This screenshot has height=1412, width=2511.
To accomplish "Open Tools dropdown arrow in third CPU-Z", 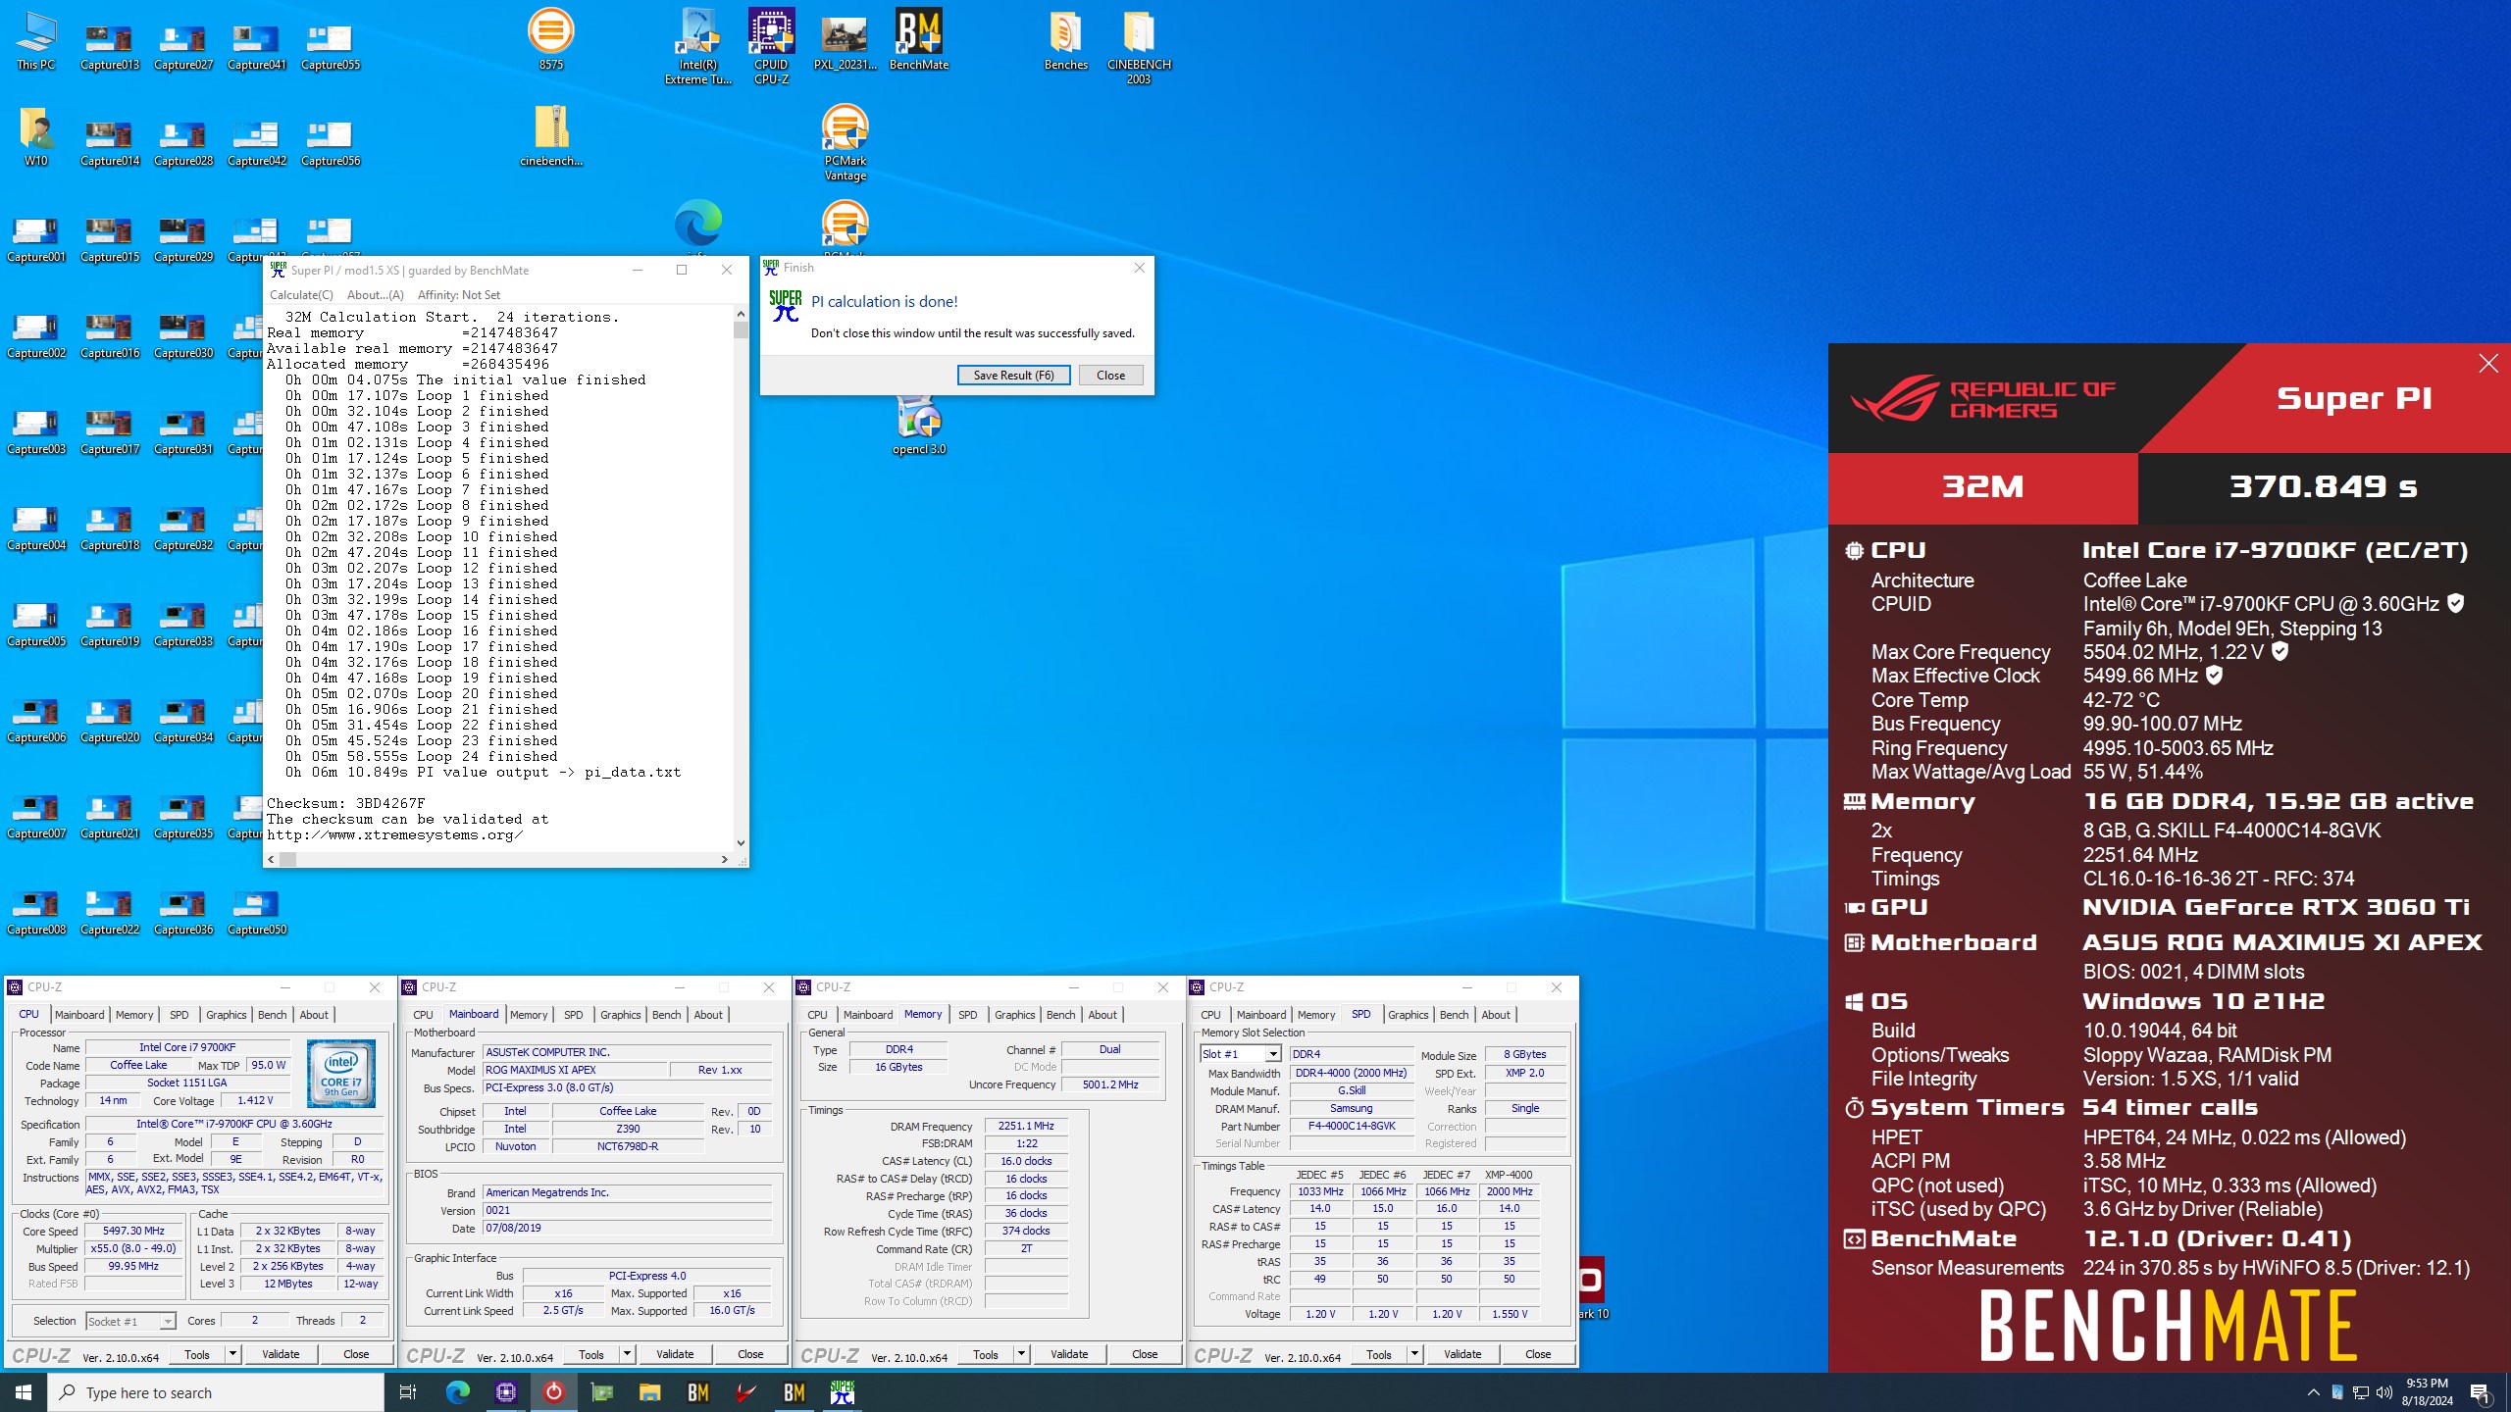I will point(1021,1354).
